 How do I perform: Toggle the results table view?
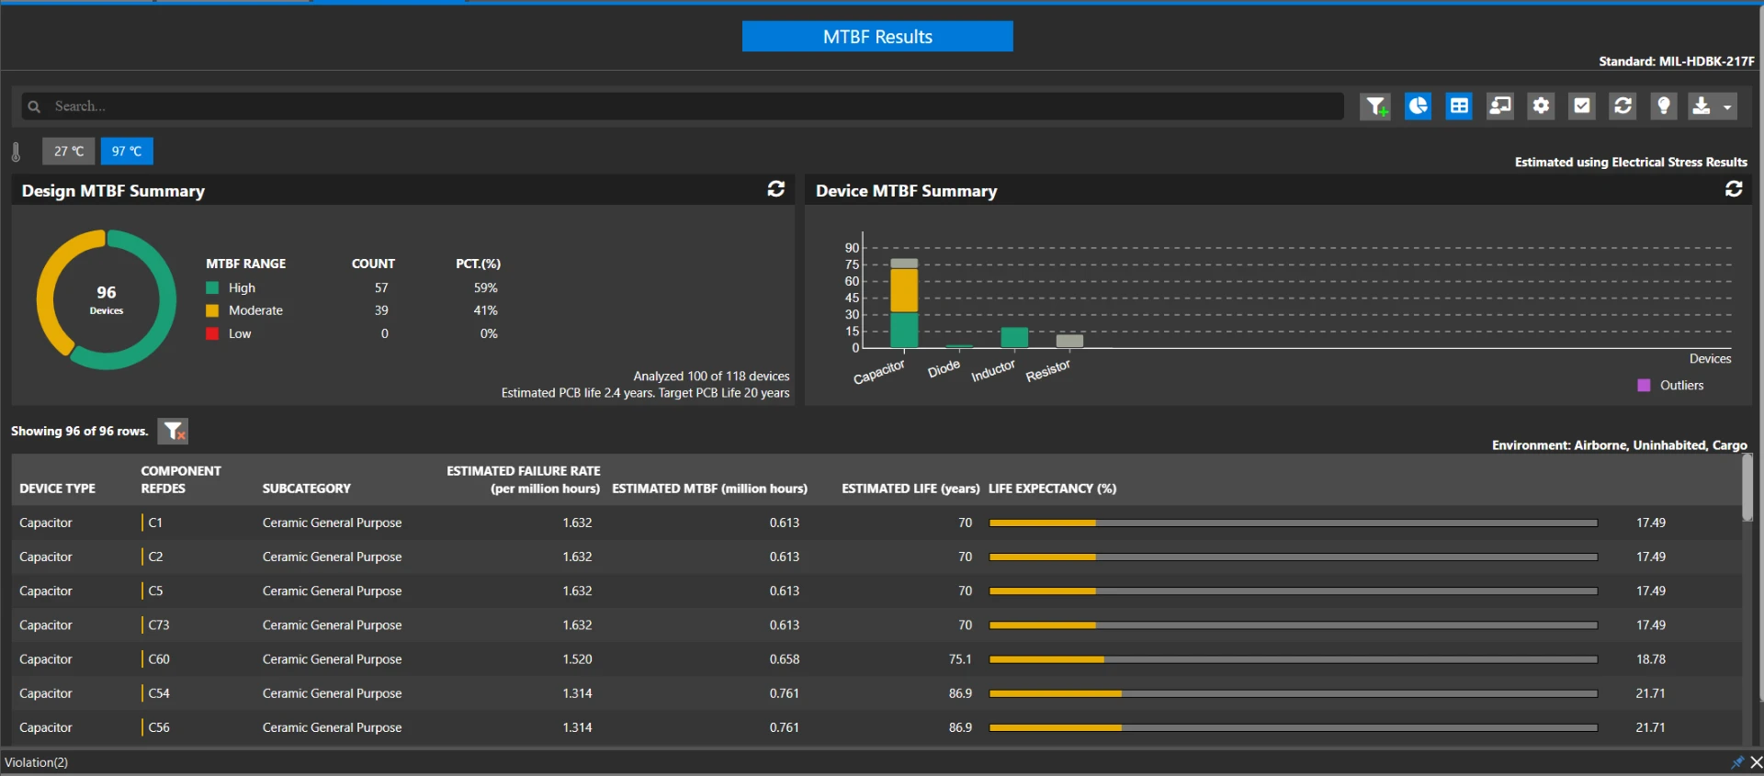(1459, 107)
